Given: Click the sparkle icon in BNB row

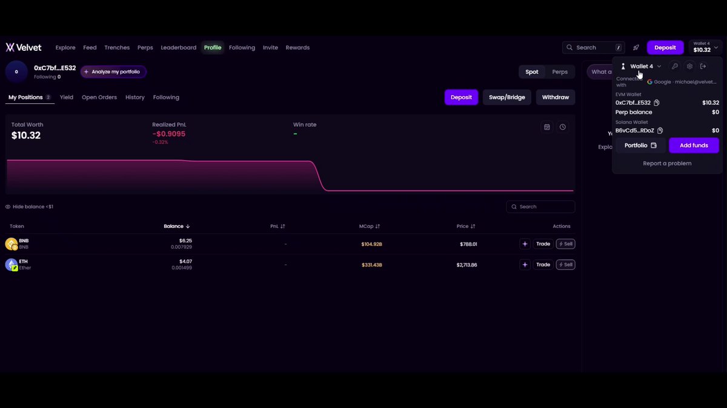Looking at the screenshot, I should tap(525, 244).
